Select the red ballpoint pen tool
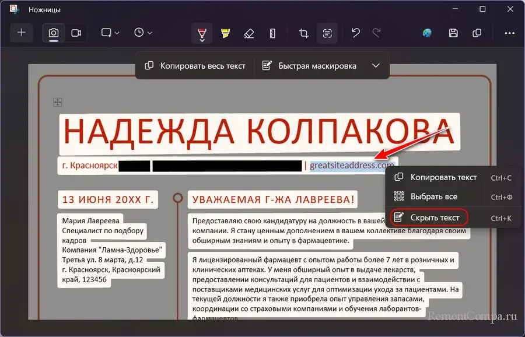 click(202, 33)
